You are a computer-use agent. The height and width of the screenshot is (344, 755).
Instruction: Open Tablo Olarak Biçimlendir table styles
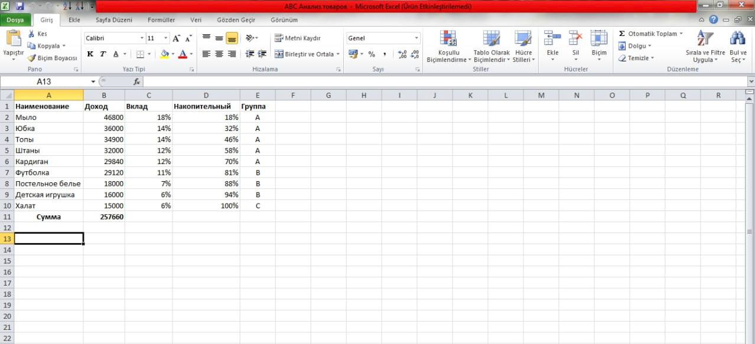[492, 46]
